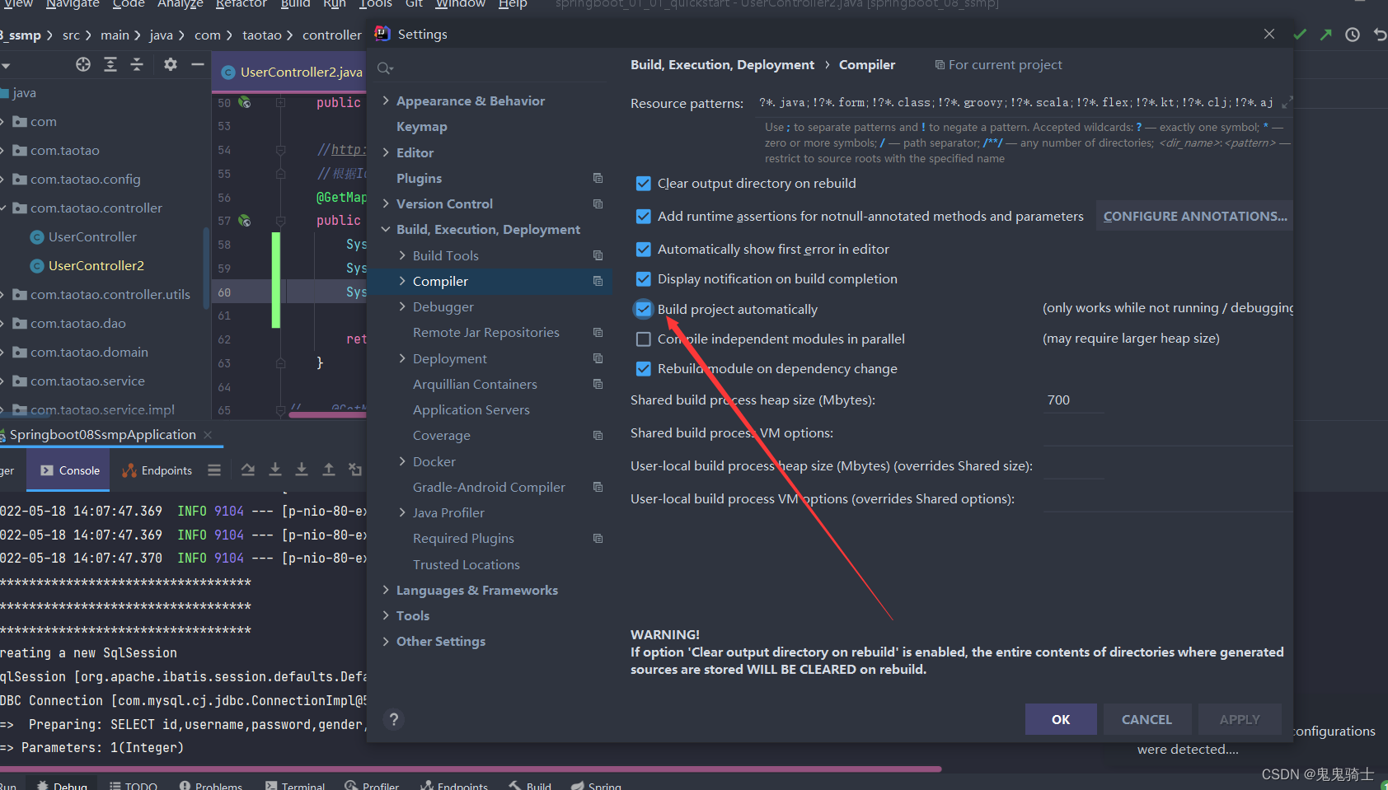This screenshot has width=1388, height=790.
Task: Click the help question mark button
Action: (394, 719)
